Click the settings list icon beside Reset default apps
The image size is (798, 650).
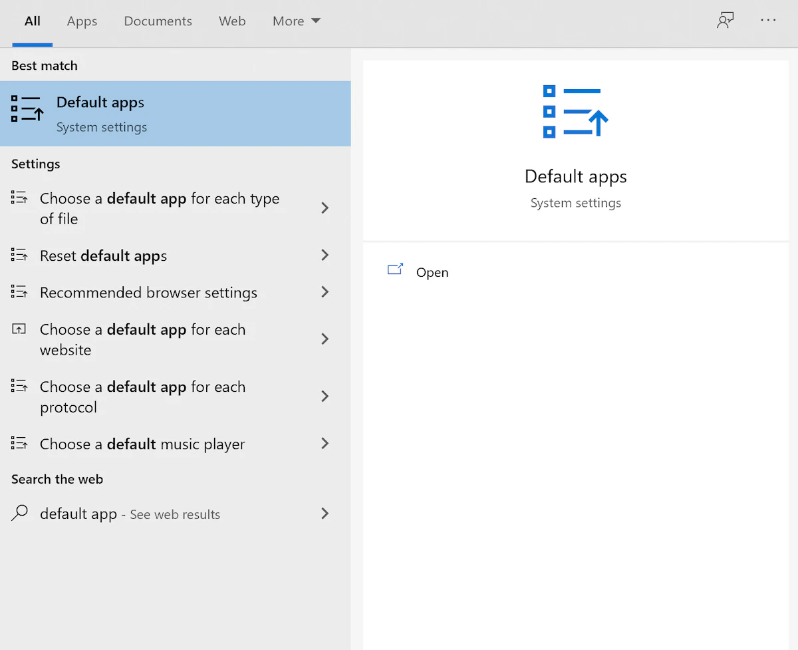tap(19, 255)
